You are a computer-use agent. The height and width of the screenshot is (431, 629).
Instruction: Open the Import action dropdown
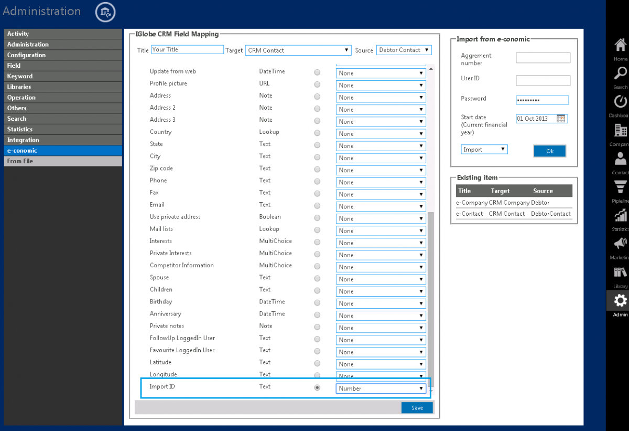click(x=484, y=150)
